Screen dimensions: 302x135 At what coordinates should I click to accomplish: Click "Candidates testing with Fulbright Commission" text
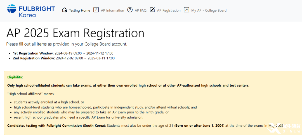click(56, 126)
